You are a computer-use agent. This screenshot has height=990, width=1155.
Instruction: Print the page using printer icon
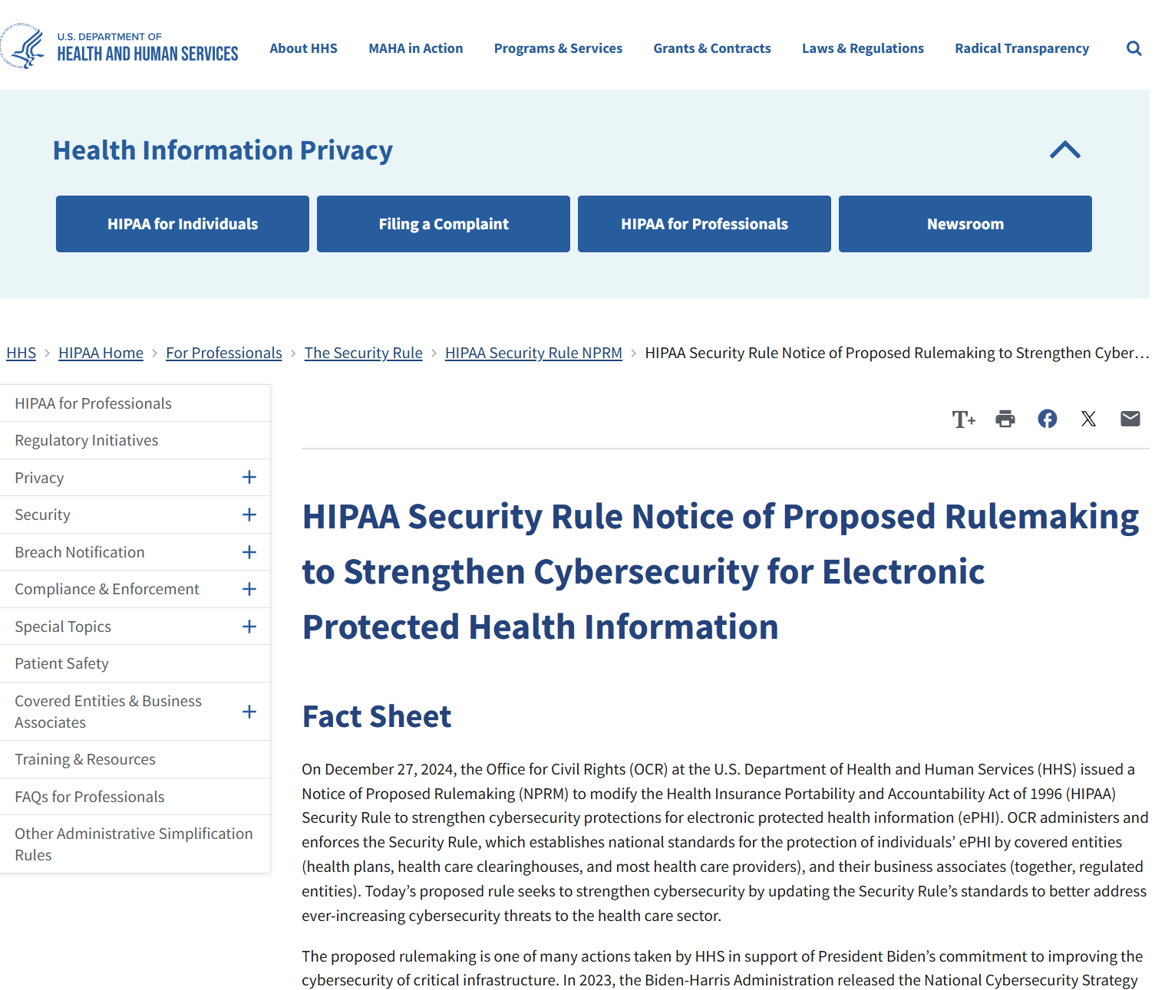(1005, 419)
